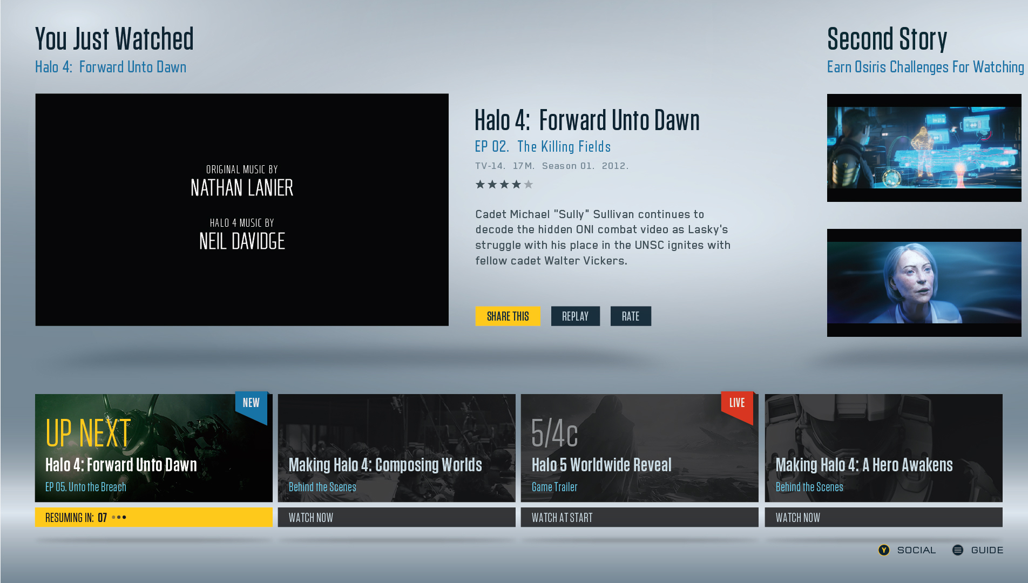The image size is (1028, 583).
Task: Click the NEW badge on Forward Unto Dawn card
Action: (251, 407)
